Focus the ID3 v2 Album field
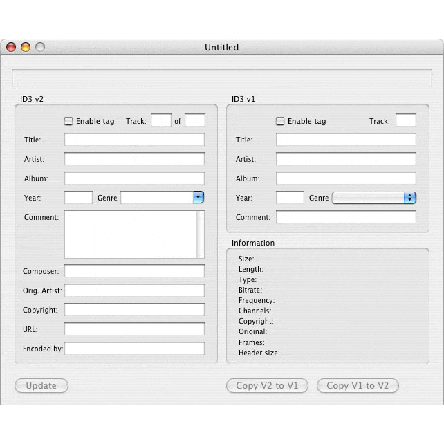 134,178
